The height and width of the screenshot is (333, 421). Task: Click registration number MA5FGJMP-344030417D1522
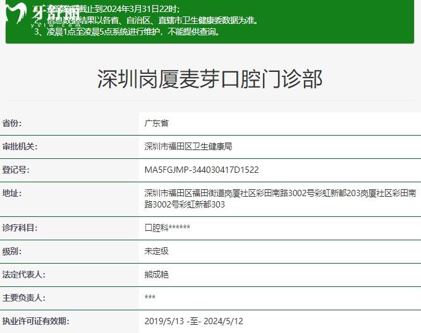[202, 170]
